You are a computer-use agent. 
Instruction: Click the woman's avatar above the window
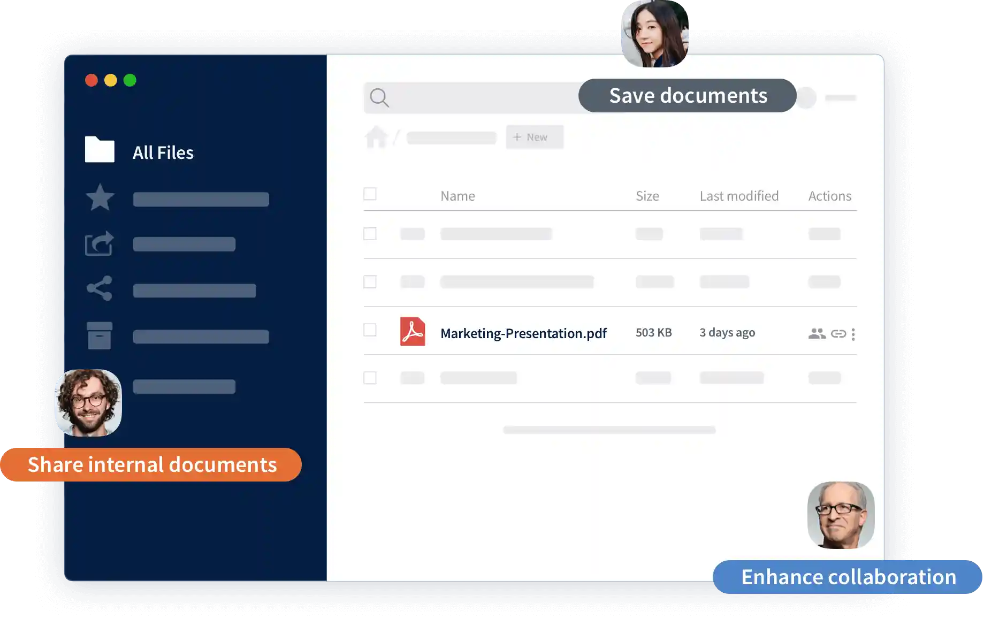click(654, 33)
